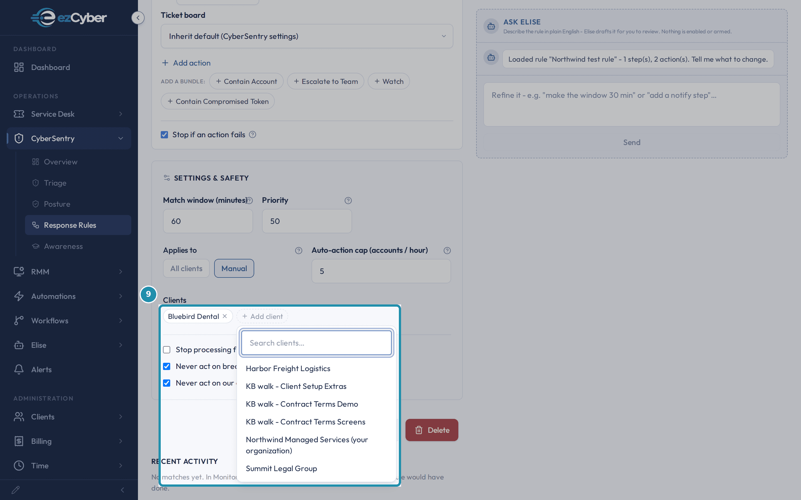Add the Contain Compromised Token bundle
Screen dimensions: 801x500
[x=218, y=101]
